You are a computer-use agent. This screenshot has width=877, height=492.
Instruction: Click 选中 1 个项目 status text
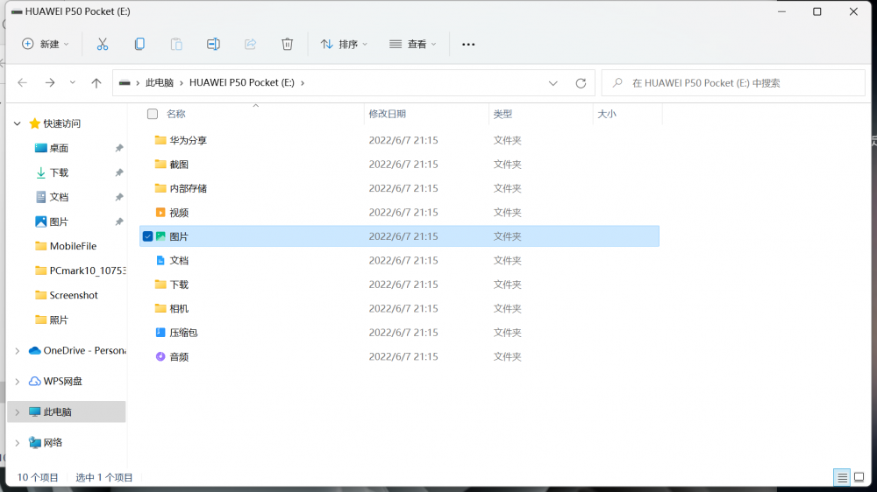pos(104,477)
